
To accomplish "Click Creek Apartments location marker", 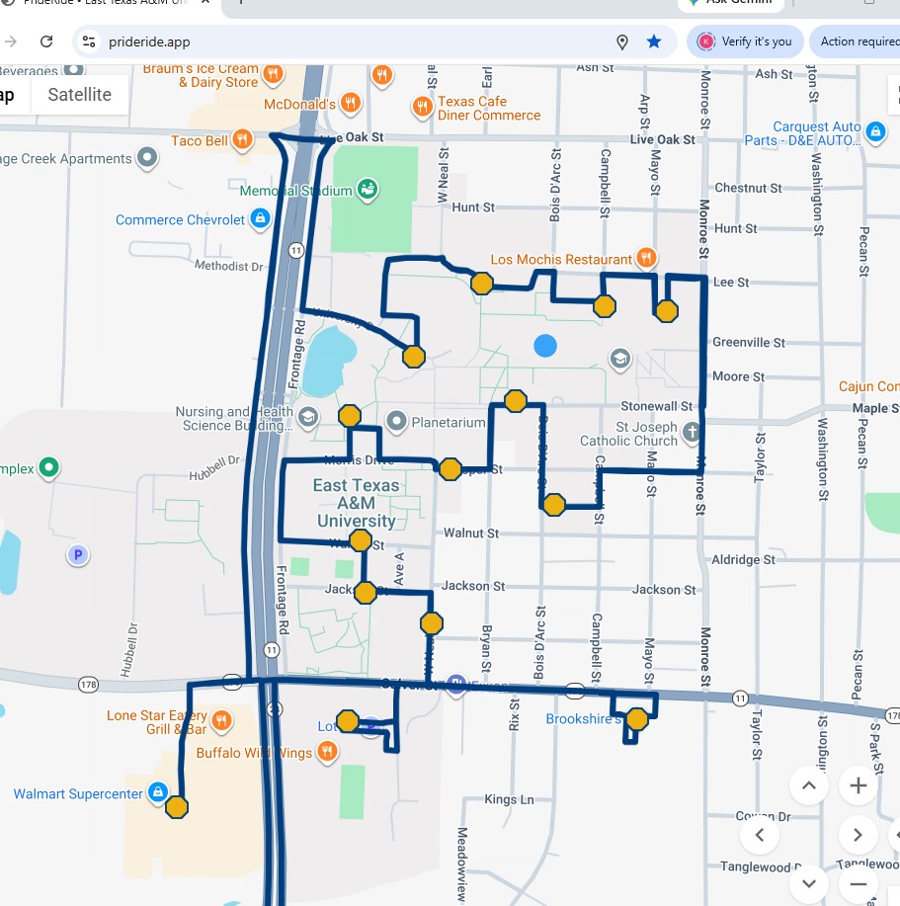I will (x=147, y=157).
